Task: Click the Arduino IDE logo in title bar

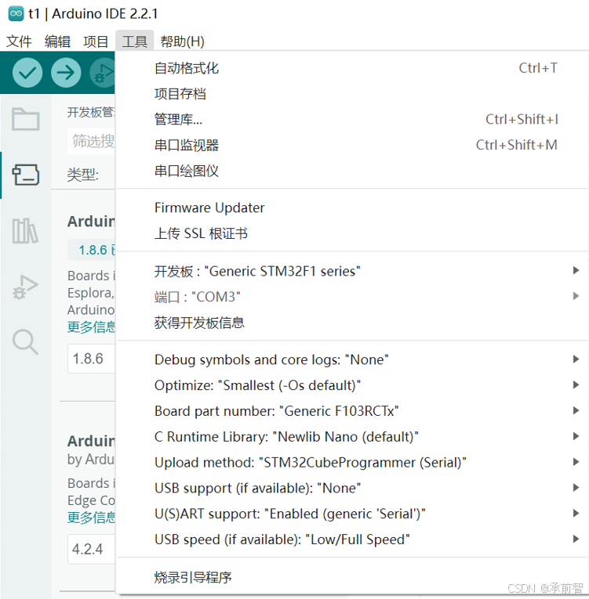Action: (16, 14)
